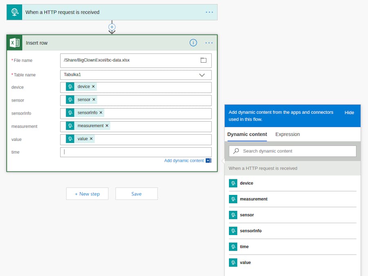
Task: Open the Table name dropdown
Action: (x=202, y=75)
